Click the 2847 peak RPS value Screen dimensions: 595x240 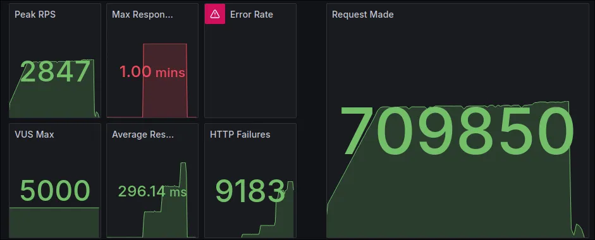point(55,71)
